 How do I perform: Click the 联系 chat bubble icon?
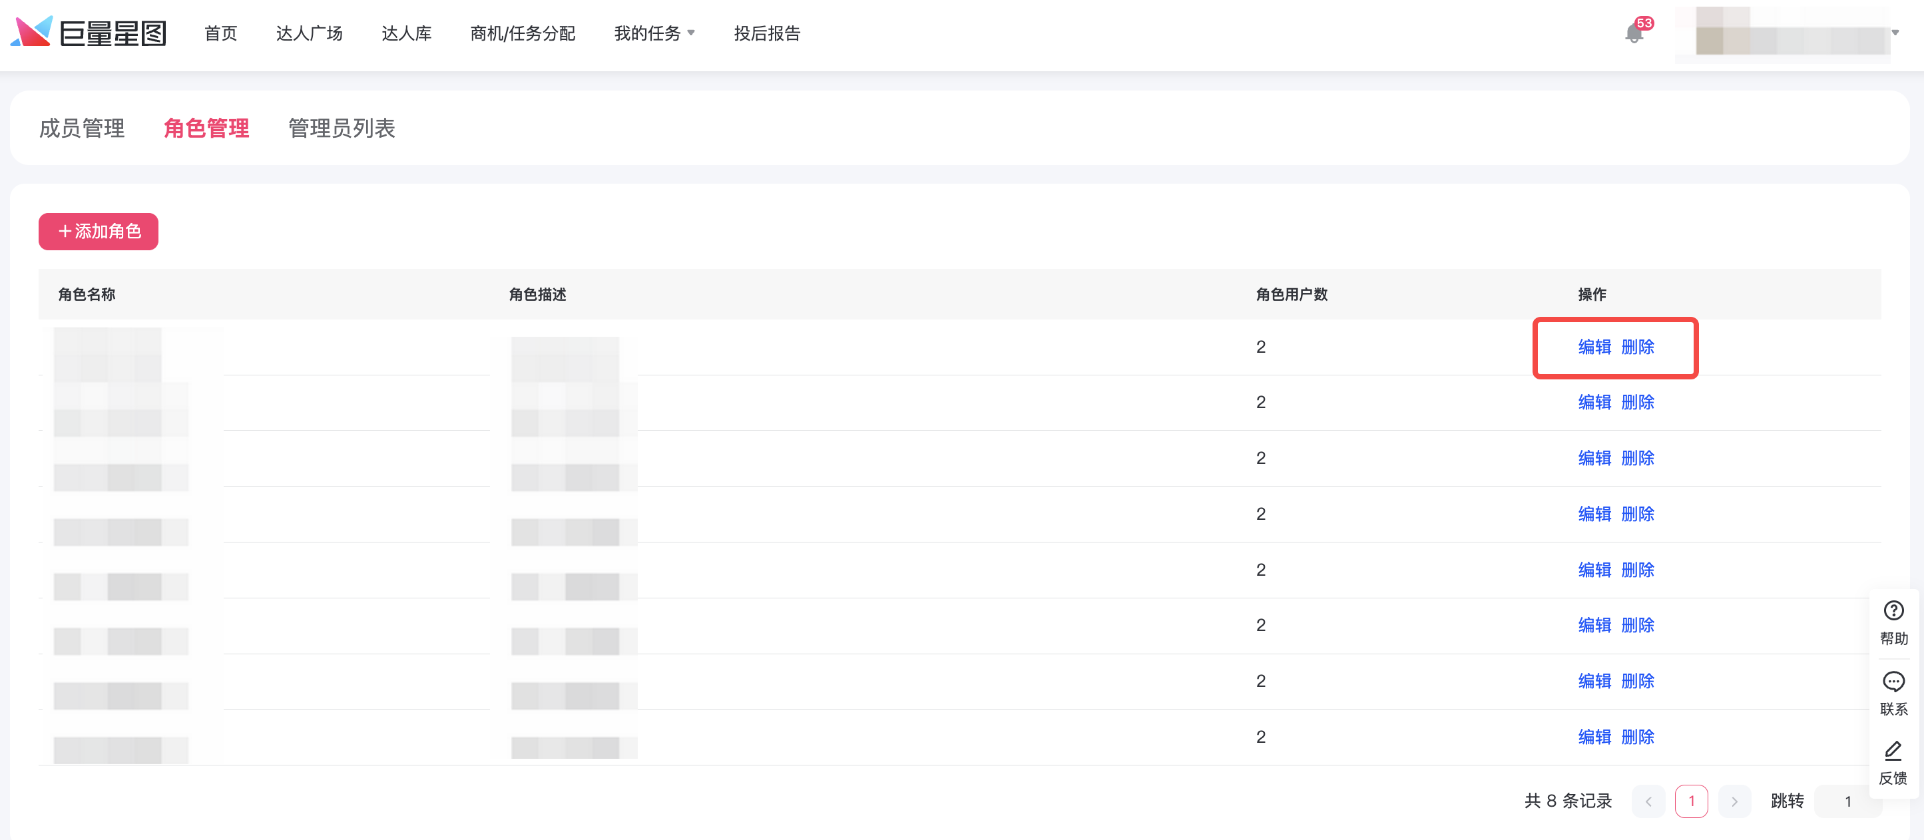1893,682
